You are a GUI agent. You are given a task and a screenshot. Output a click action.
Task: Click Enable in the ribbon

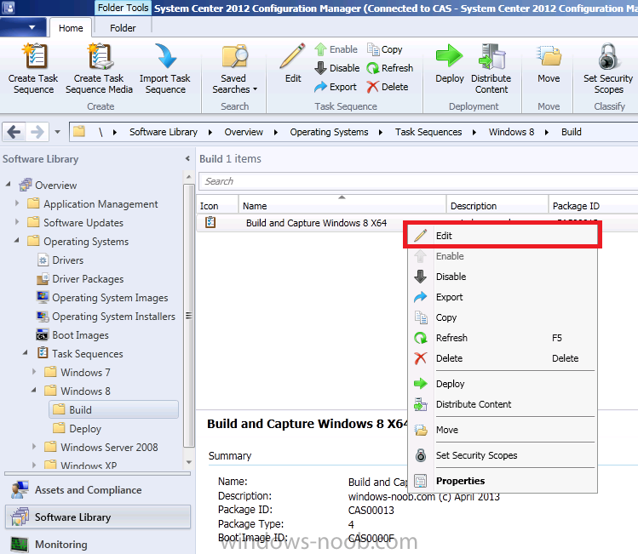click(336, 49)
